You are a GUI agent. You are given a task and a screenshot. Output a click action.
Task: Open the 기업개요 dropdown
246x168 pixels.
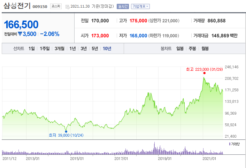pyautogui.click(x=140, y=6)
